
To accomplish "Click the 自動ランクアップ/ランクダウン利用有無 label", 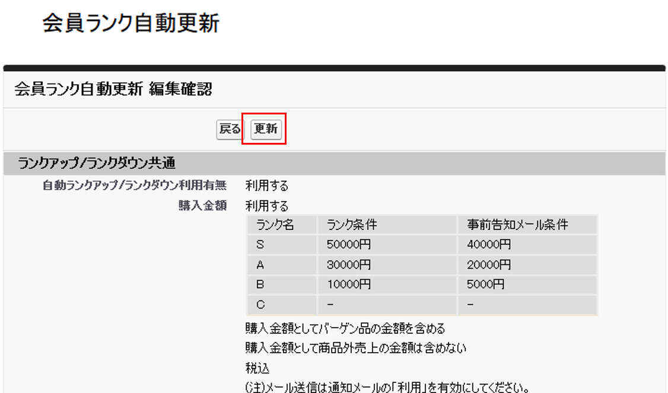I will [x=135, y=186].
